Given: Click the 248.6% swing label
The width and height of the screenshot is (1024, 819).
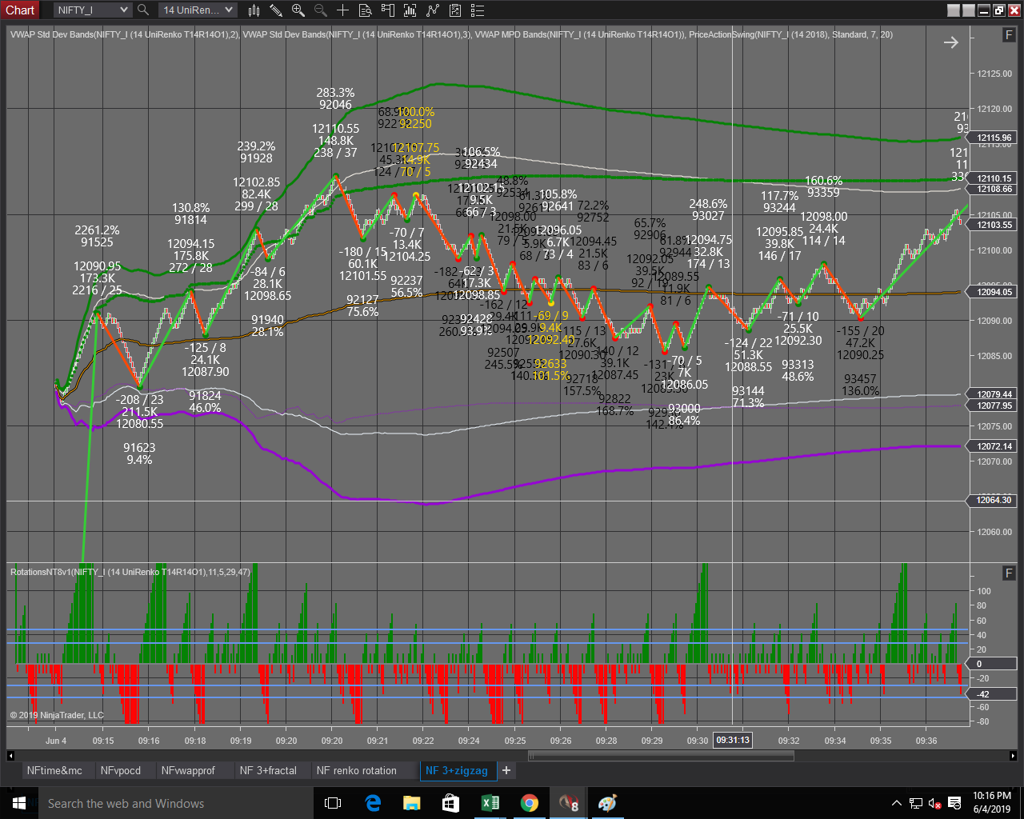Looking at the screenshot, I should (708, 204).
